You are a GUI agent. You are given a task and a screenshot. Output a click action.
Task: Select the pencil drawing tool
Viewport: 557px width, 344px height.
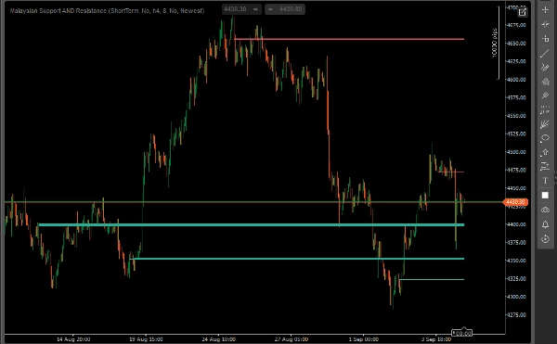tap(545, 67)
